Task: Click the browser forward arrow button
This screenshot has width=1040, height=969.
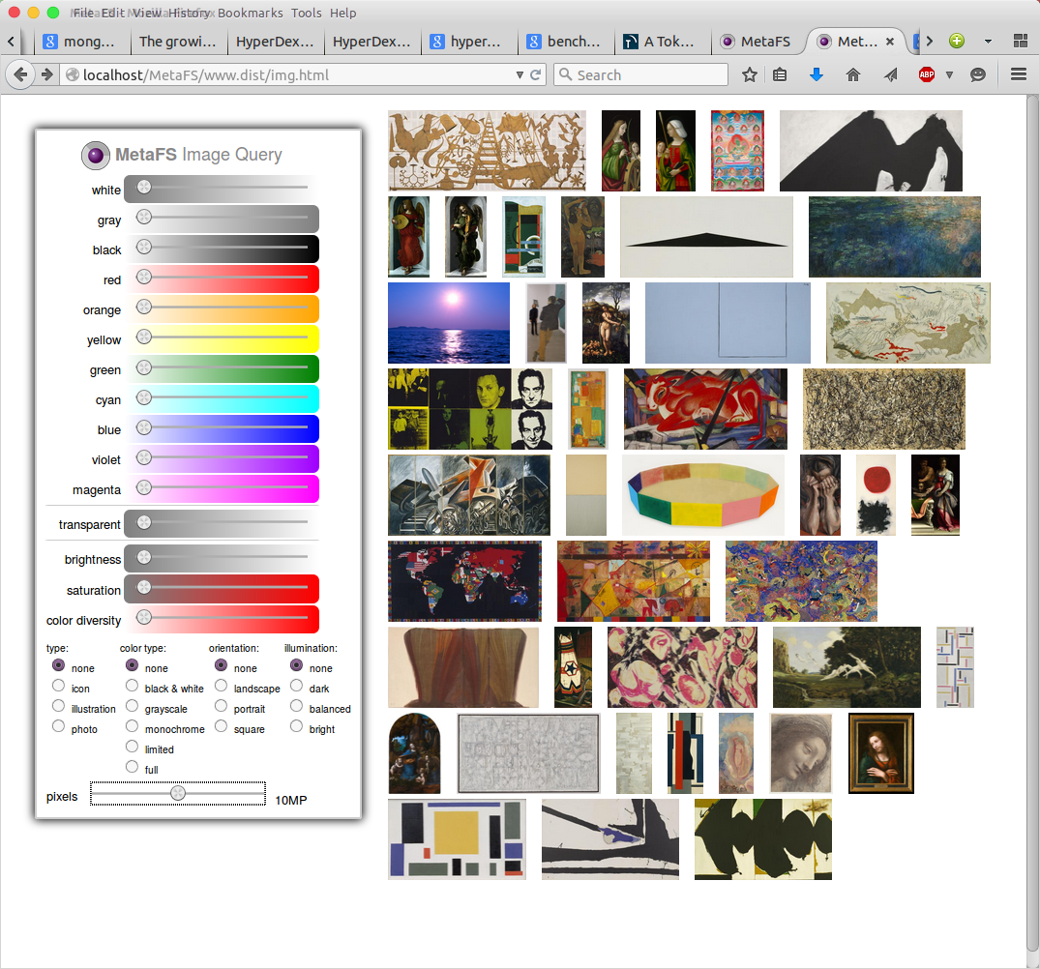Action: coord(46,74)
